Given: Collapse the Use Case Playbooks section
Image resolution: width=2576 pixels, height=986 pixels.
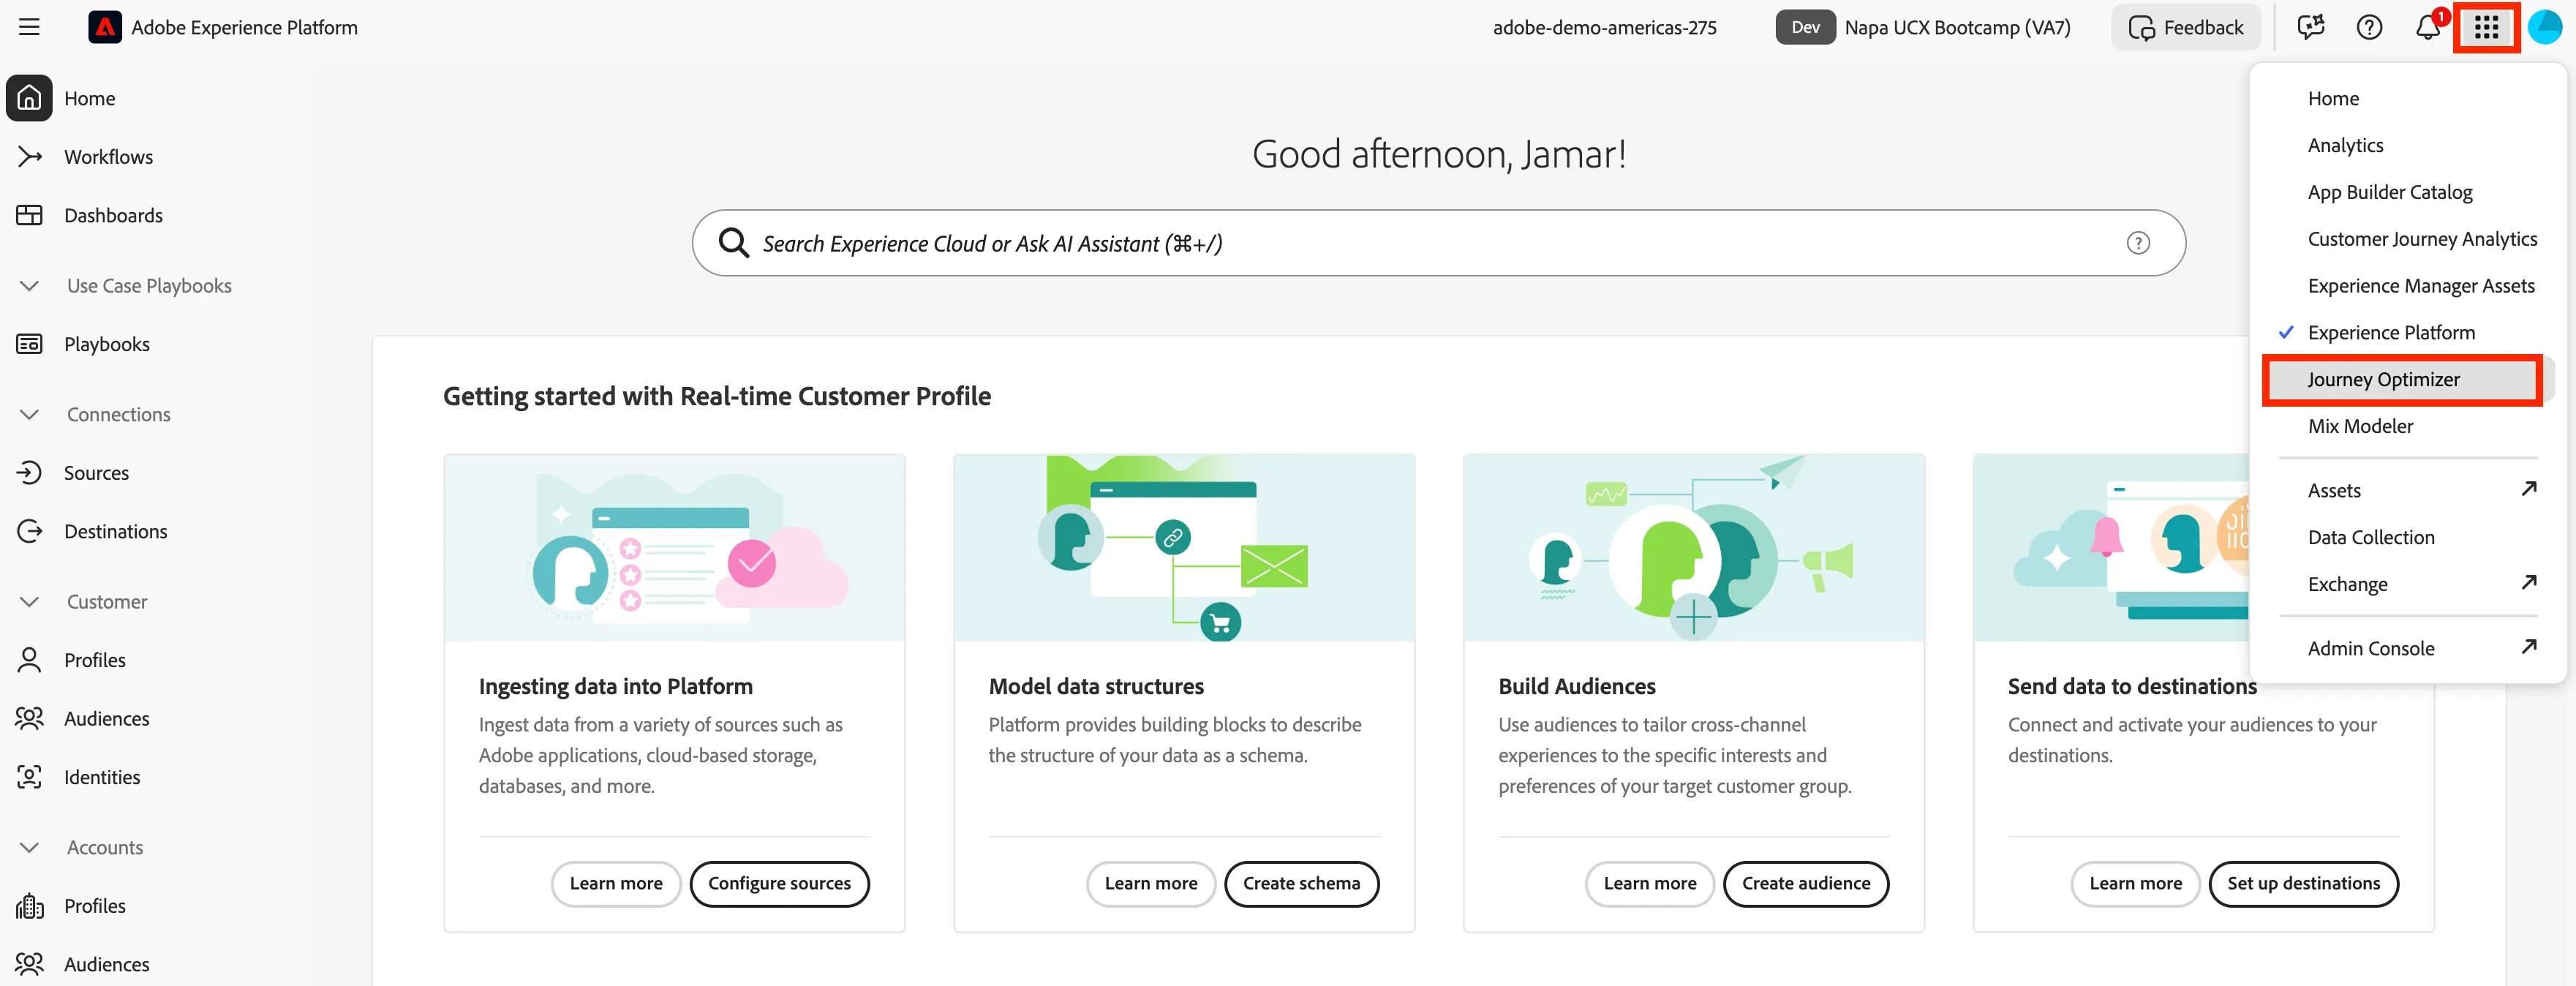Looking at the screenshot, I should click(29, 286).
